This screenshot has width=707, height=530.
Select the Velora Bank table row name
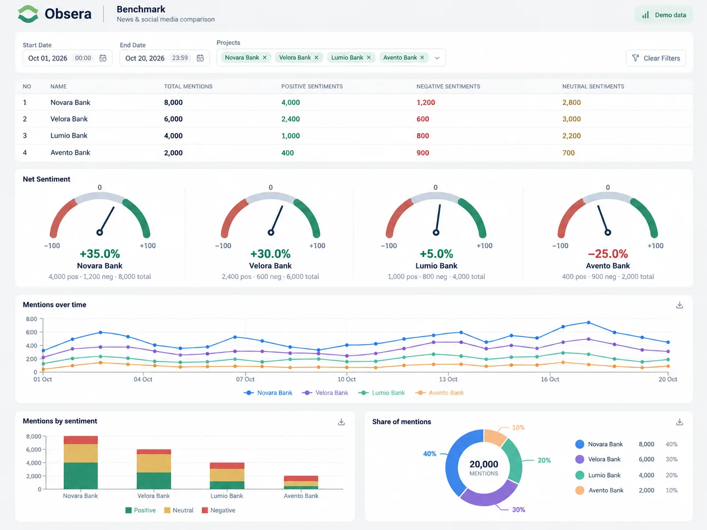69,119
